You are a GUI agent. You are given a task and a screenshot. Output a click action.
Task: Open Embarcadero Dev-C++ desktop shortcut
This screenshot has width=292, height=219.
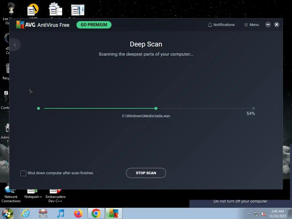(x=56, y=196)
